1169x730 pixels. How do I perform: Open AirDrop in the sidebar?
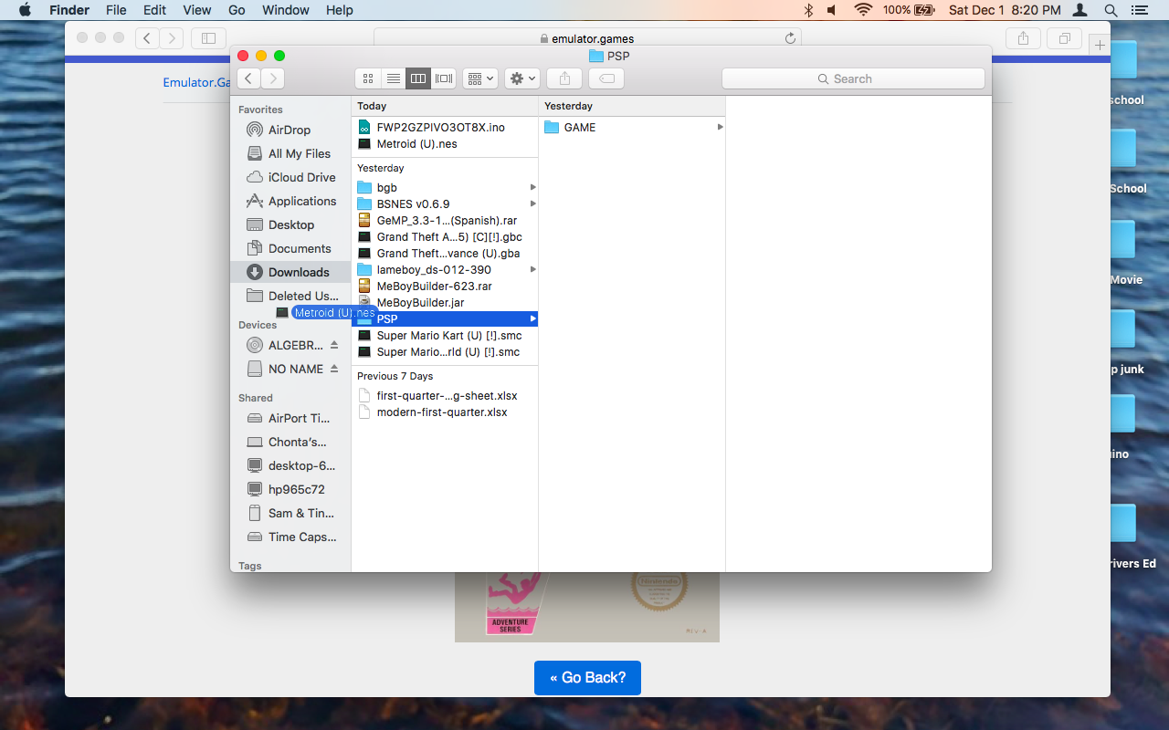tap(290, 130)
